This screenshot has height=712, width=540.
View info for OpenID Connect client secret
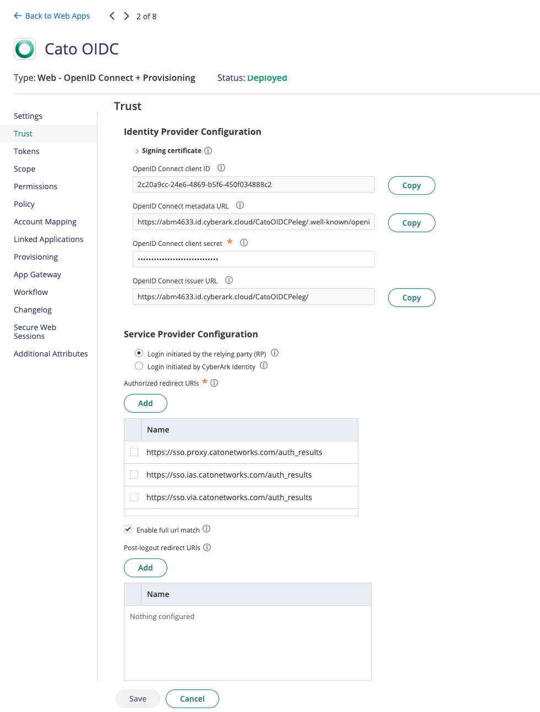click(244, 242)
